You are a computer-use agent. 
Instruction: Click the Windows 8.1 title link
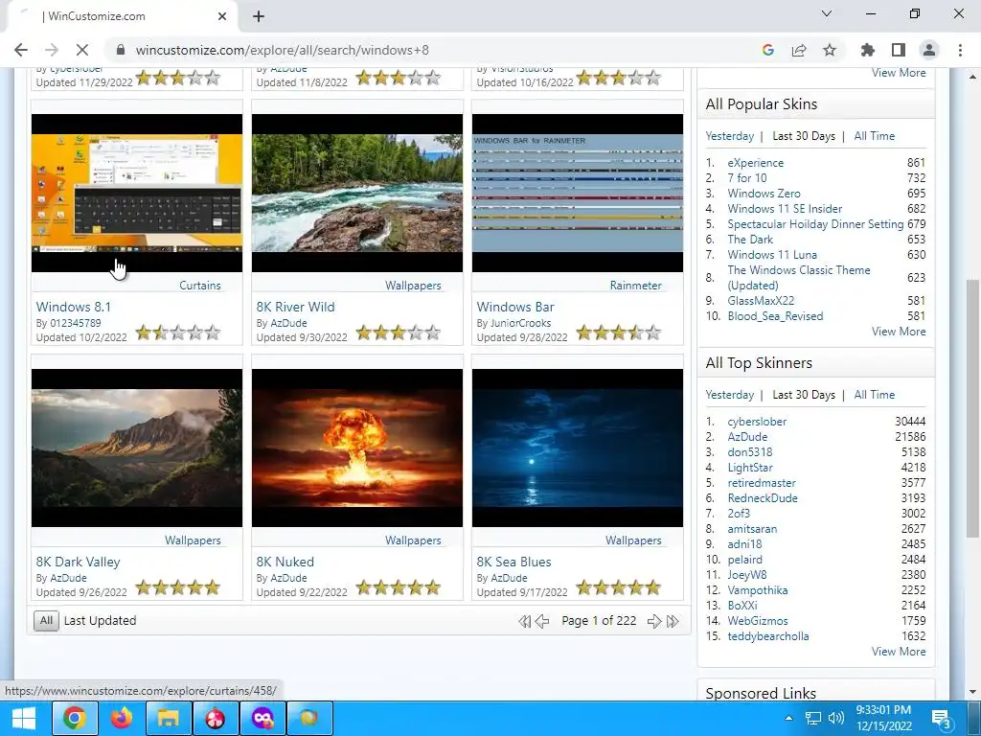click(x=73, y=307)
